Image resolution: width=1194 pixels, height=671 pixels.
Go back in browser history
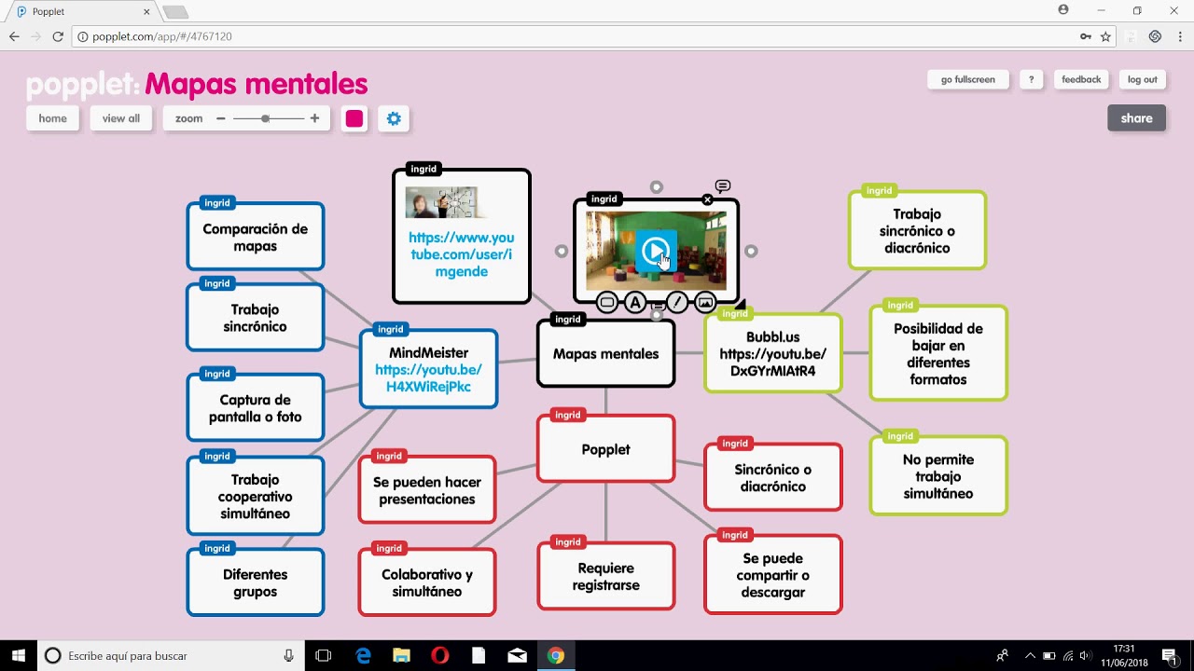tap(14, 36)
